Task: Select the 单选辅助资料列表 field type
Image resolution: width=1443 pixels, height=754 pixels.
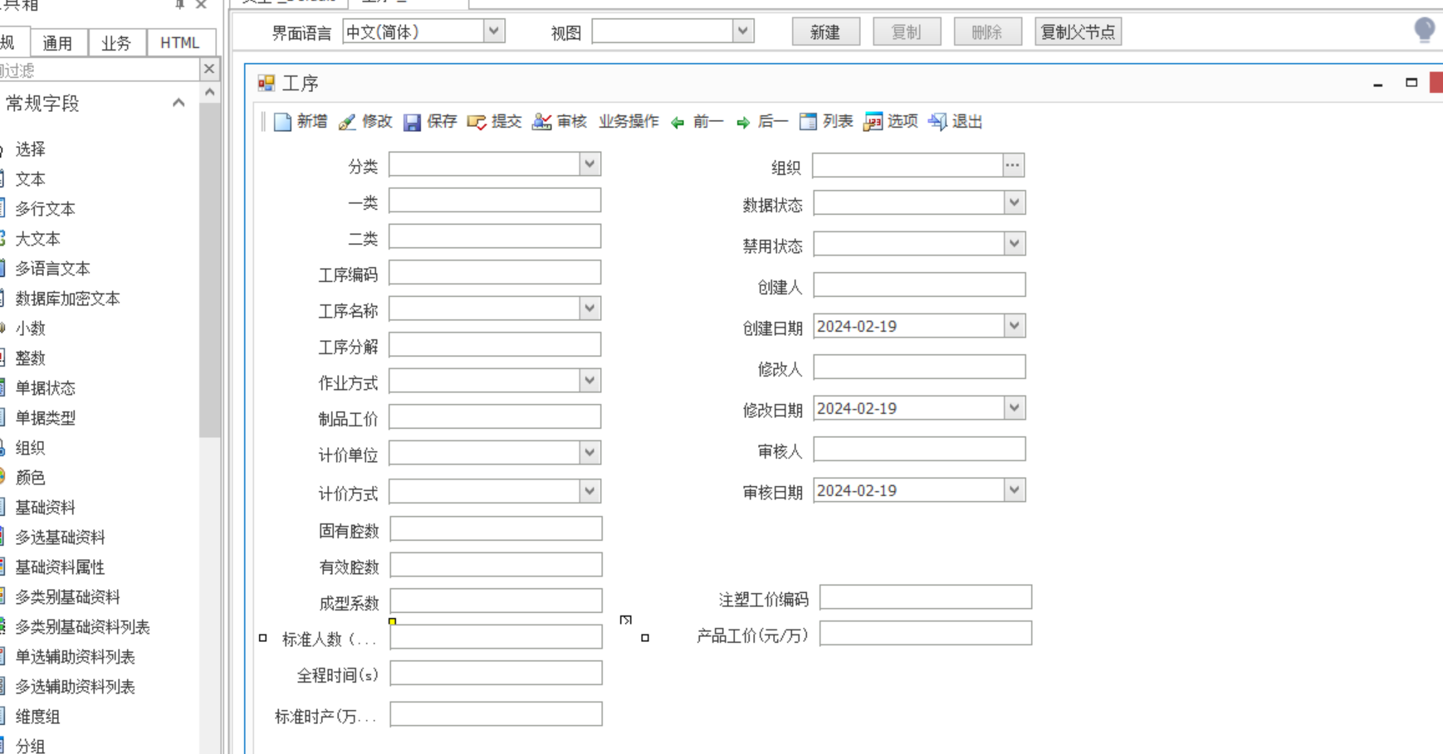Action: click(x=75, y=657)
